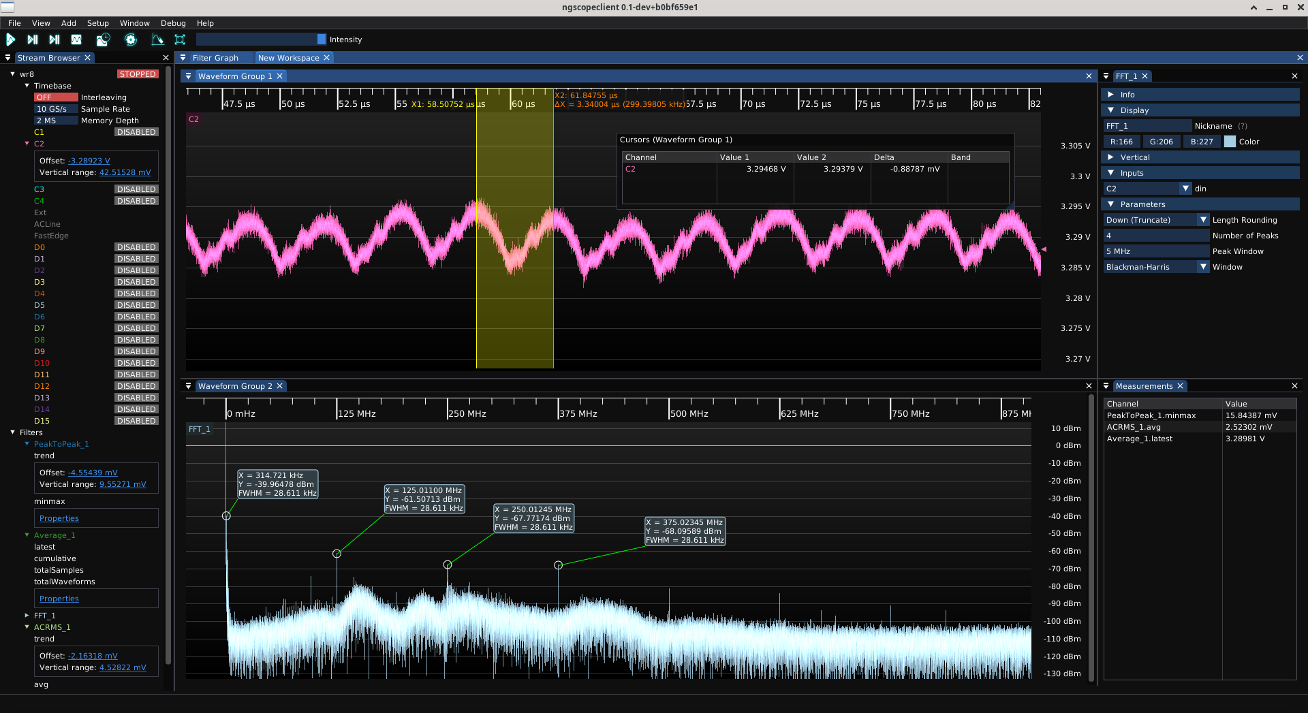
Task: Click the stop trigger waveform icon
Action: coord(76,39)
